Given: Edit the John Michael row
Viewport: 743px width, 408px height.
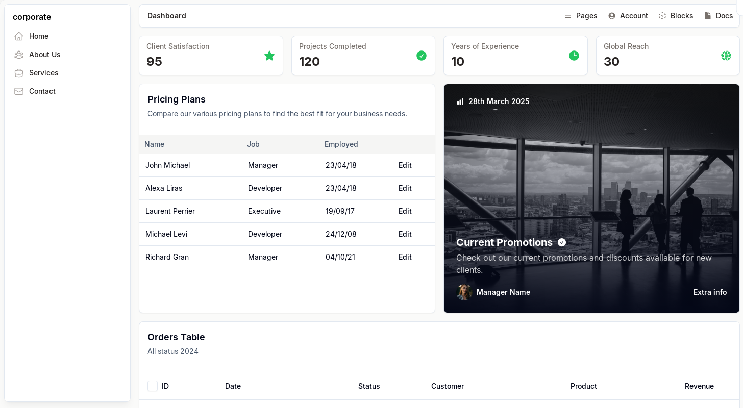Looking at the screenshot, I should (405, 165).
